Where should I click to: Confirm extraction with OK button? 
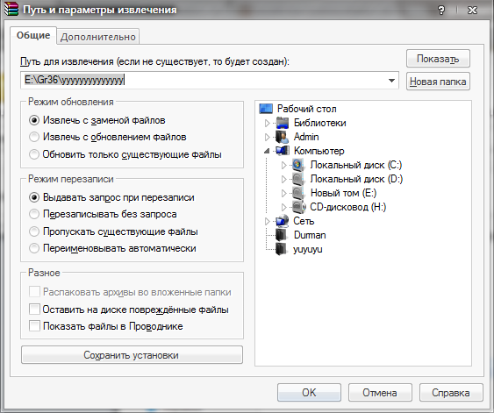click(309, 393)
